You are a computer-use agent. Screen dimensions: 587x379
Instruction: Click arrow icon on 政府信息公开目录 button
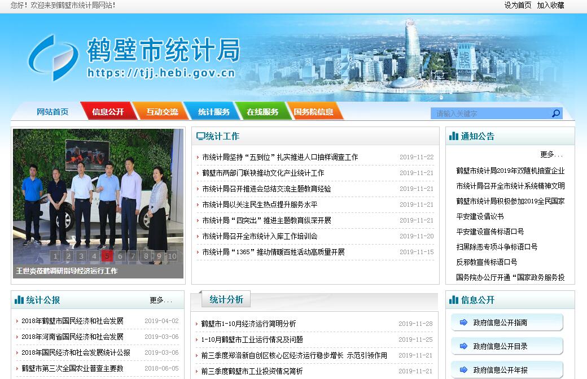463,346
